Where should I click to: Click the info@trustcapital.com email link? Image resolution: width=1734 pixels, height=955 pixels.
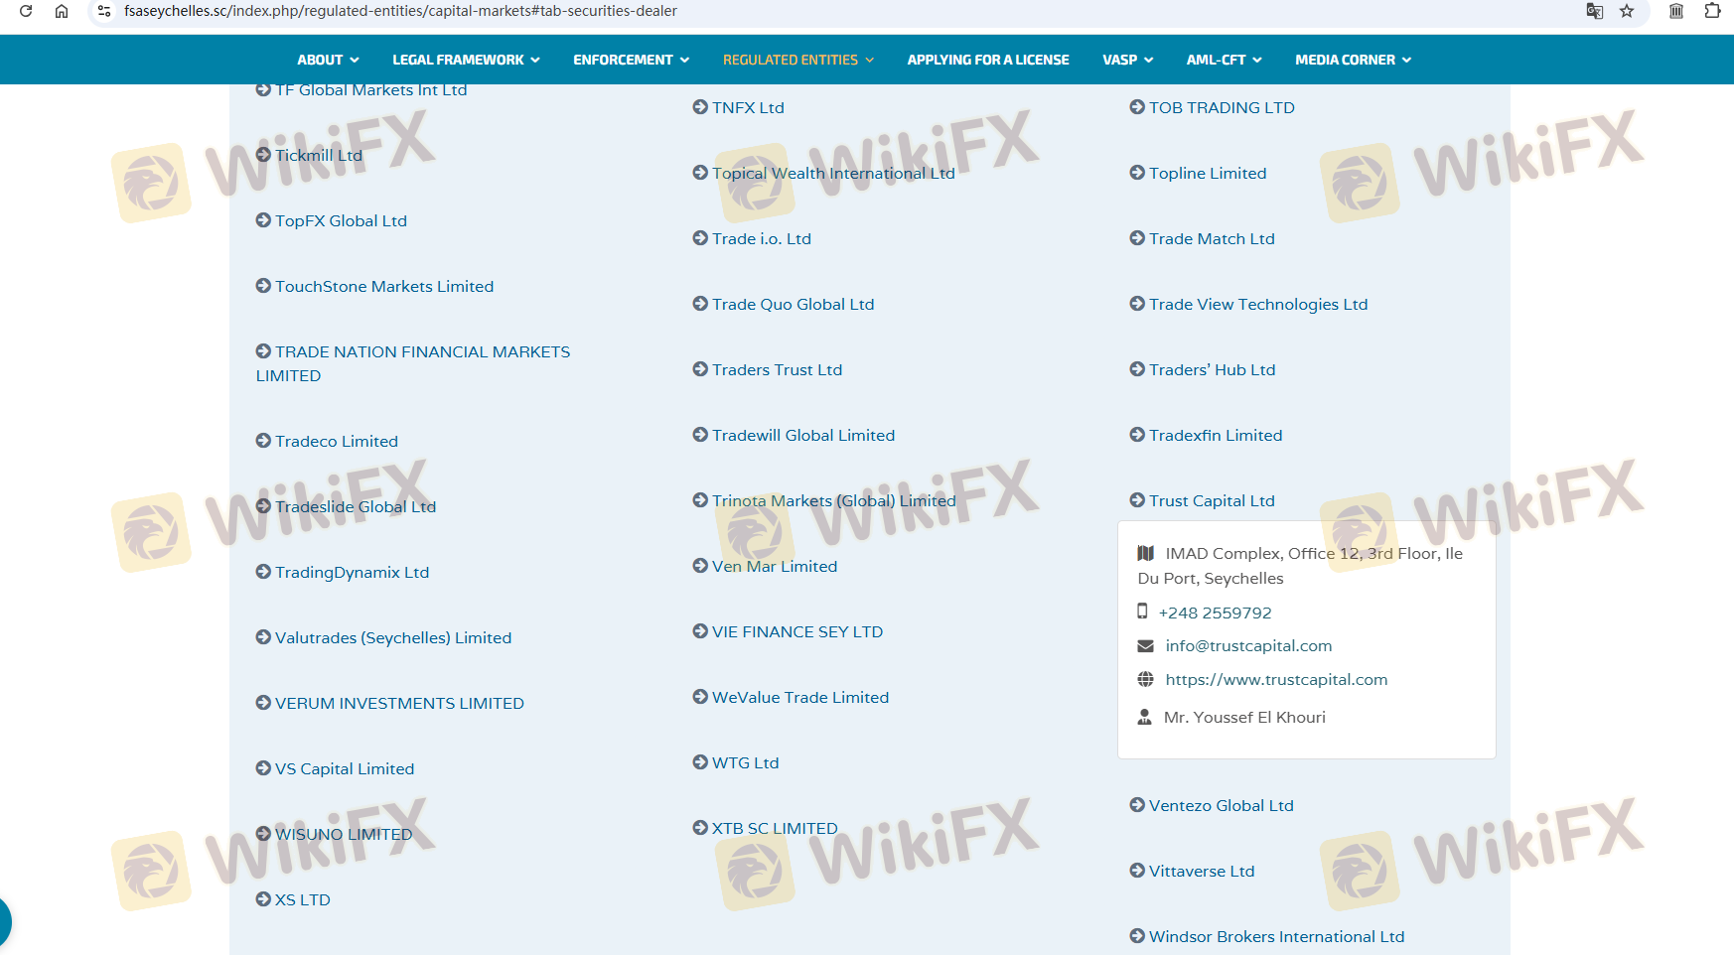coord(1248,646)
